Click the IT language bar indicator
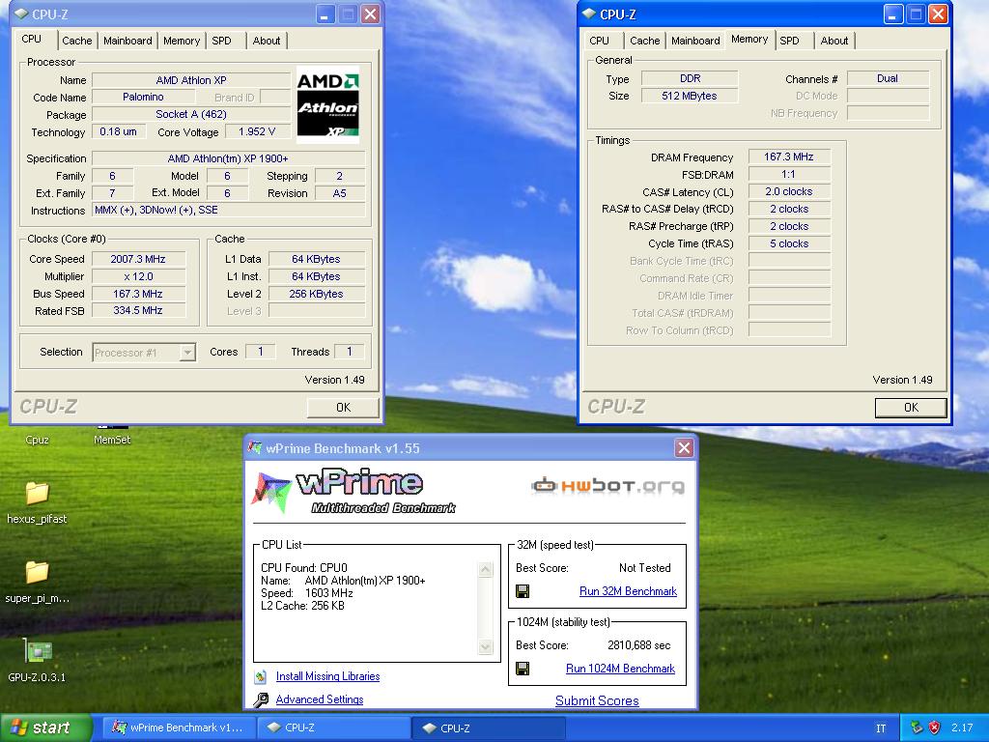 [x=881, y=728]
